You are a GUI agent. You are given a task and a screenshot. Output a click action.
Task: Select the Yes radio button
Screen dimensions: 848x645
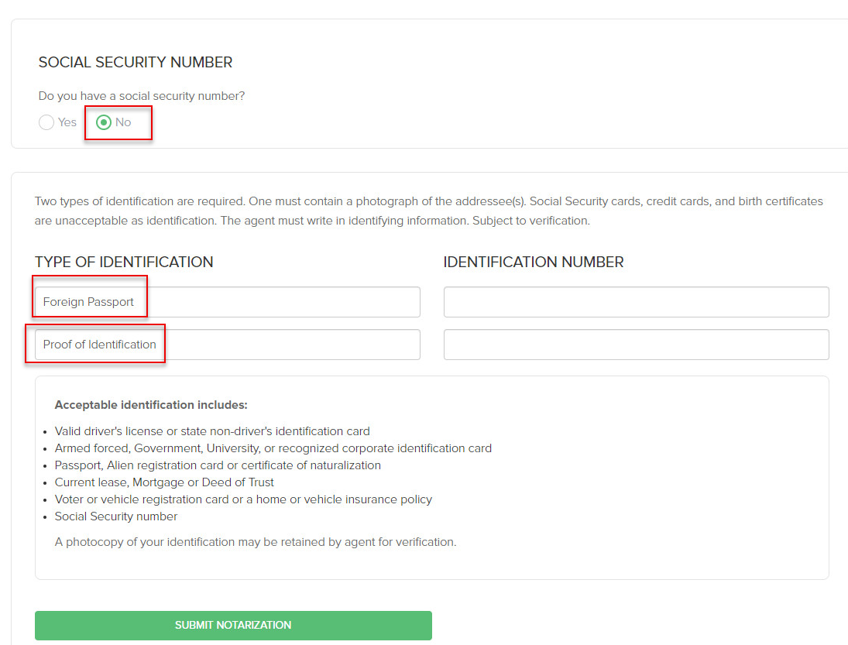[46, 122]
